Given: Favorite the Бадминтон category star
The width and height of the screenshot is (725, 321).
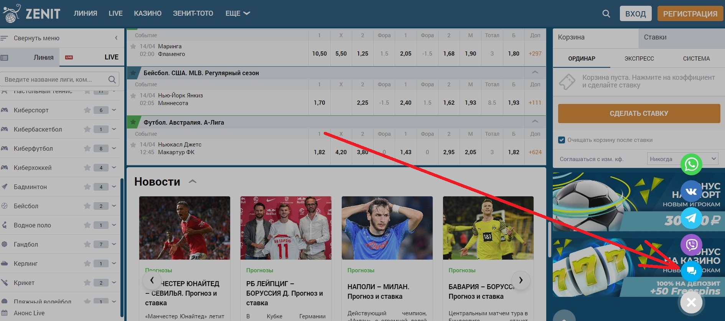Looking at the screenshot, I should (87, 187).
